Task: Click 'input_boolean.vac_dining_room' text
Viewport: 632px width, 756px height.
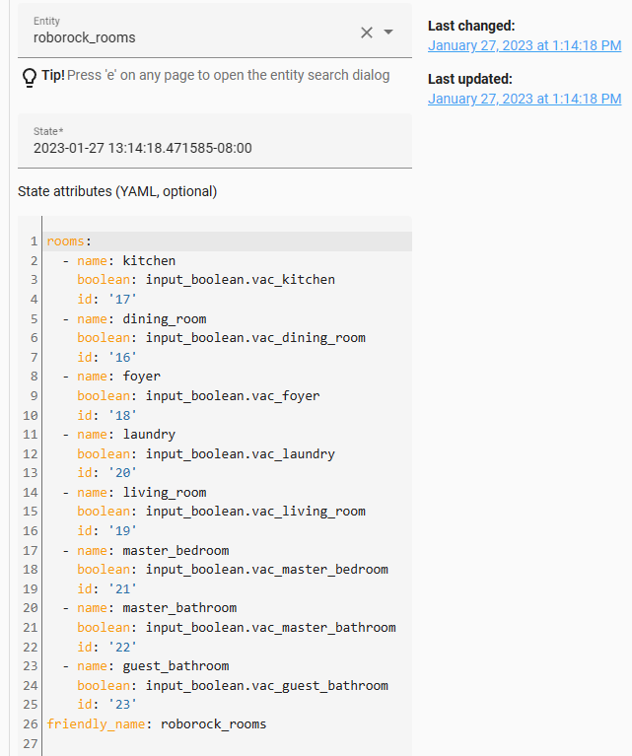Action: [255, 338]
